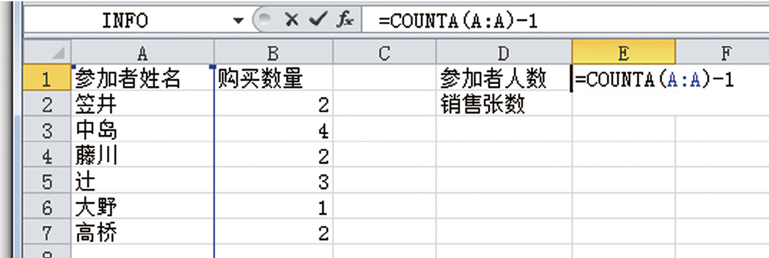
Task: Select row 5 header
Action: (46, 182)
